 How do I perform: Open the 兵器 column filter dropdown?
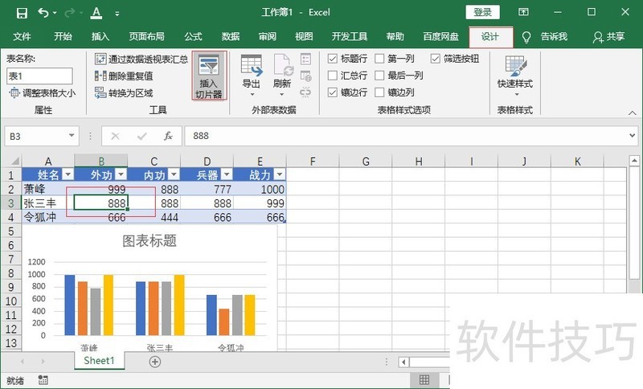point(227,175)
